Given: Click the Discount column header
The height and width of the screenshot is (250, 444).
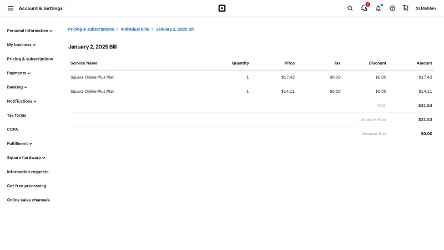Looking at the screenshot, I should coord(377,63).
